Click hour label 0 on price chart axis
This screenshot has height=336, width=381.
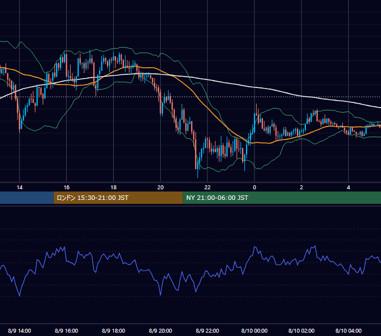tap(254, 188)
